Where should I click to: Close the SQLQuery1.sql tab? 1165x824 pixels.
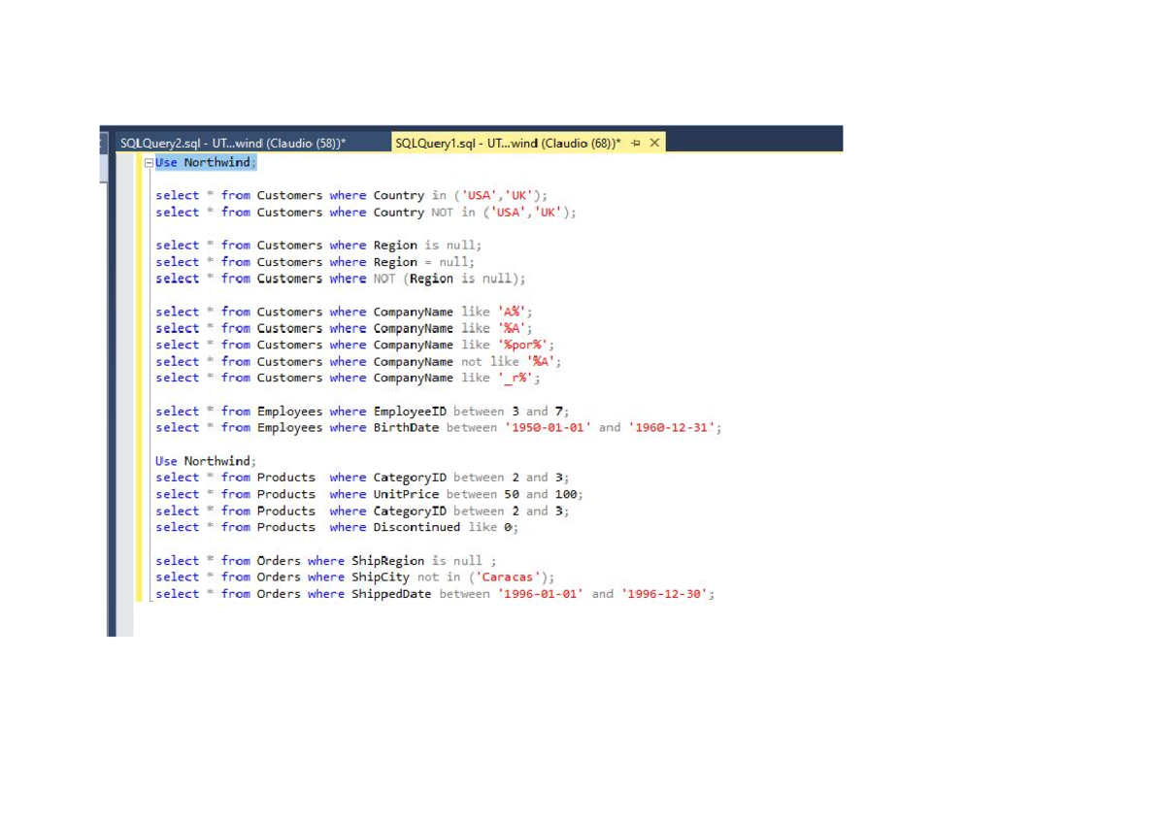tap(655, 144)
